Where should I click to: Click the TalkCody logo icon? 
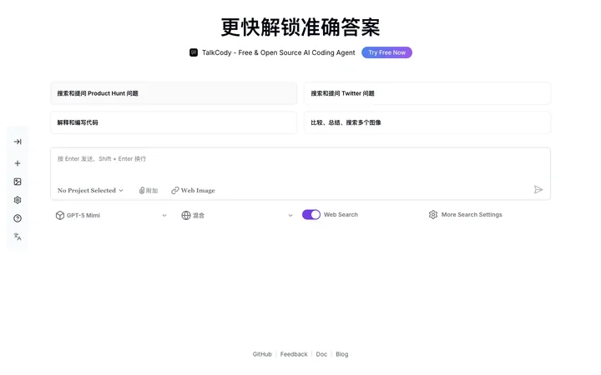pyautogui.click(x=194, y=52)
